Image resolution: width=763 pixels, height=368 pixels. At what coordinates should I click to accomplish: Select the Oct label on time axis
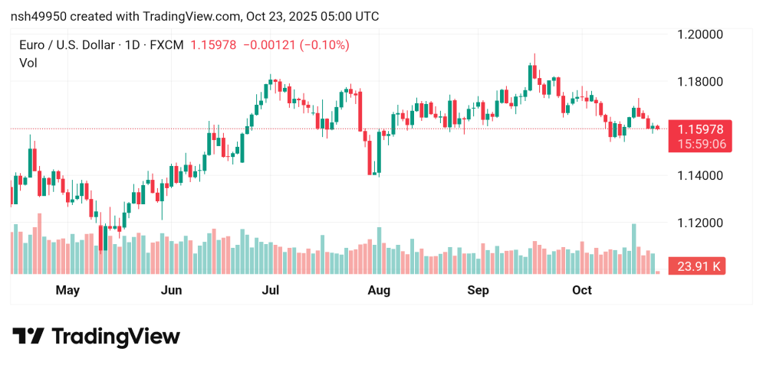pos(582,291)
